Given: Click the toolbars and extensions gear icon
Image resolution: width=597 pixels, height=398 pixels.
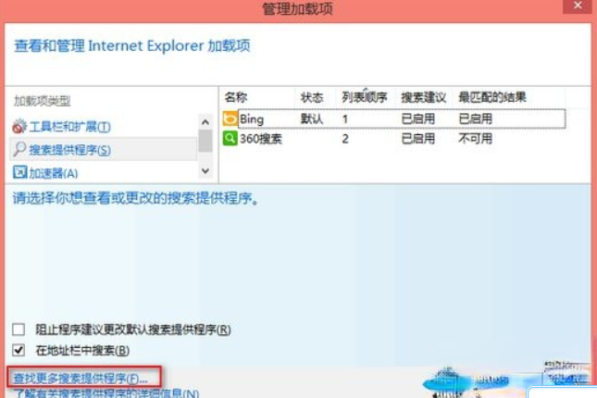Looking at the screenshot, I should click(19, 126).
